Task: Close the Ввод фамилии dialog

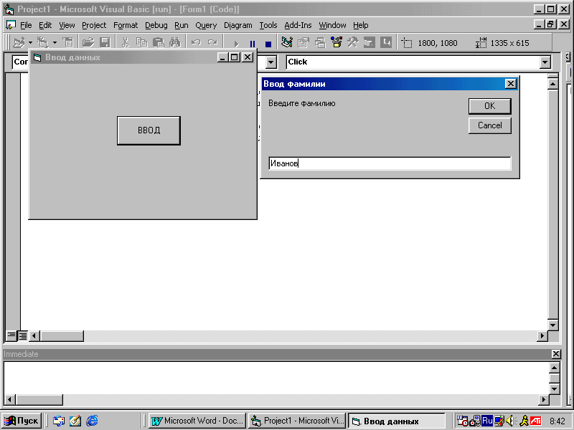Action: pos(511,84)
